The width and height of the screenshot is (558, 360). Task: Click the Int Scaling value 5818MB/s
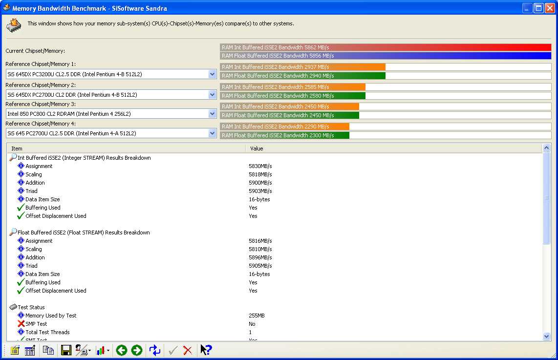coord(260,174)
